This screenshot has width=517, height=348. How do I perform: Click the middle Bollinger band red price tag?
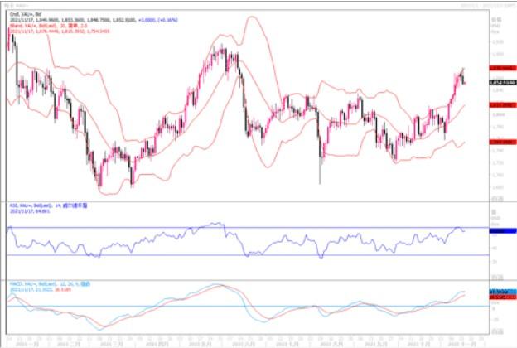coord(500,105)
